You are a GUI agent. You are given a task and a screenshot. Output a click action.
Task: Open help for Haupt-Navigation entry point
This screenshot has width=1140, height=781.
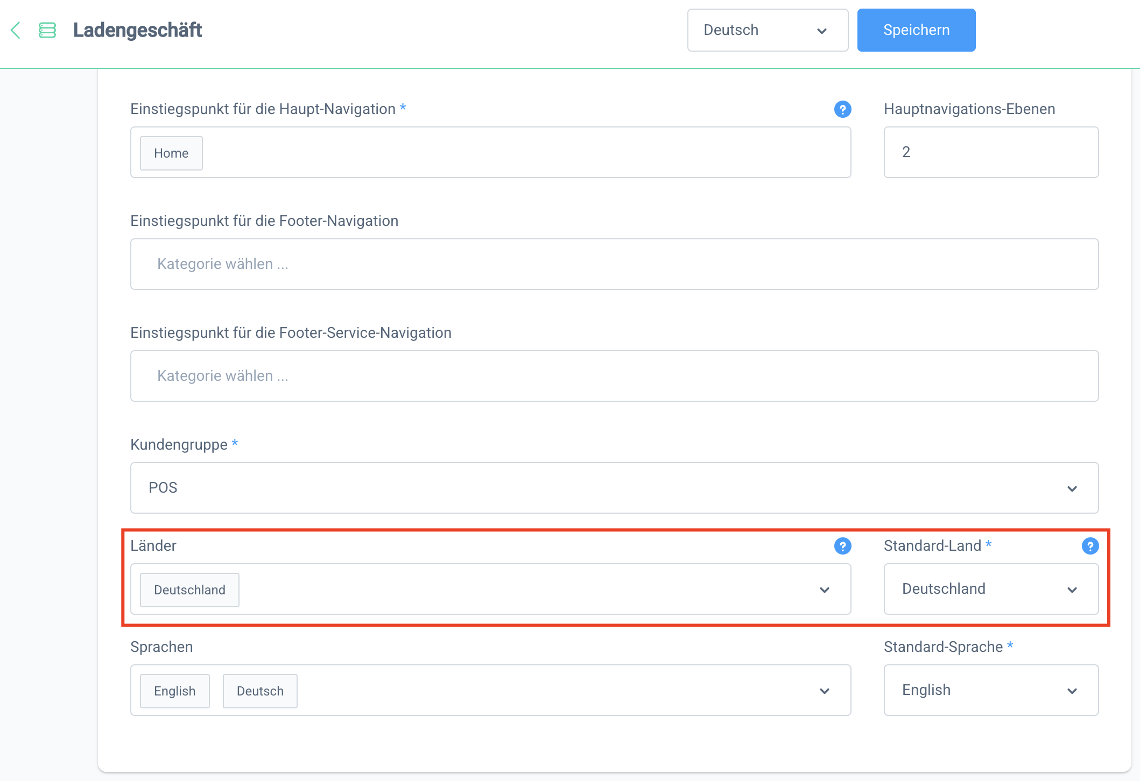[842, 109]
